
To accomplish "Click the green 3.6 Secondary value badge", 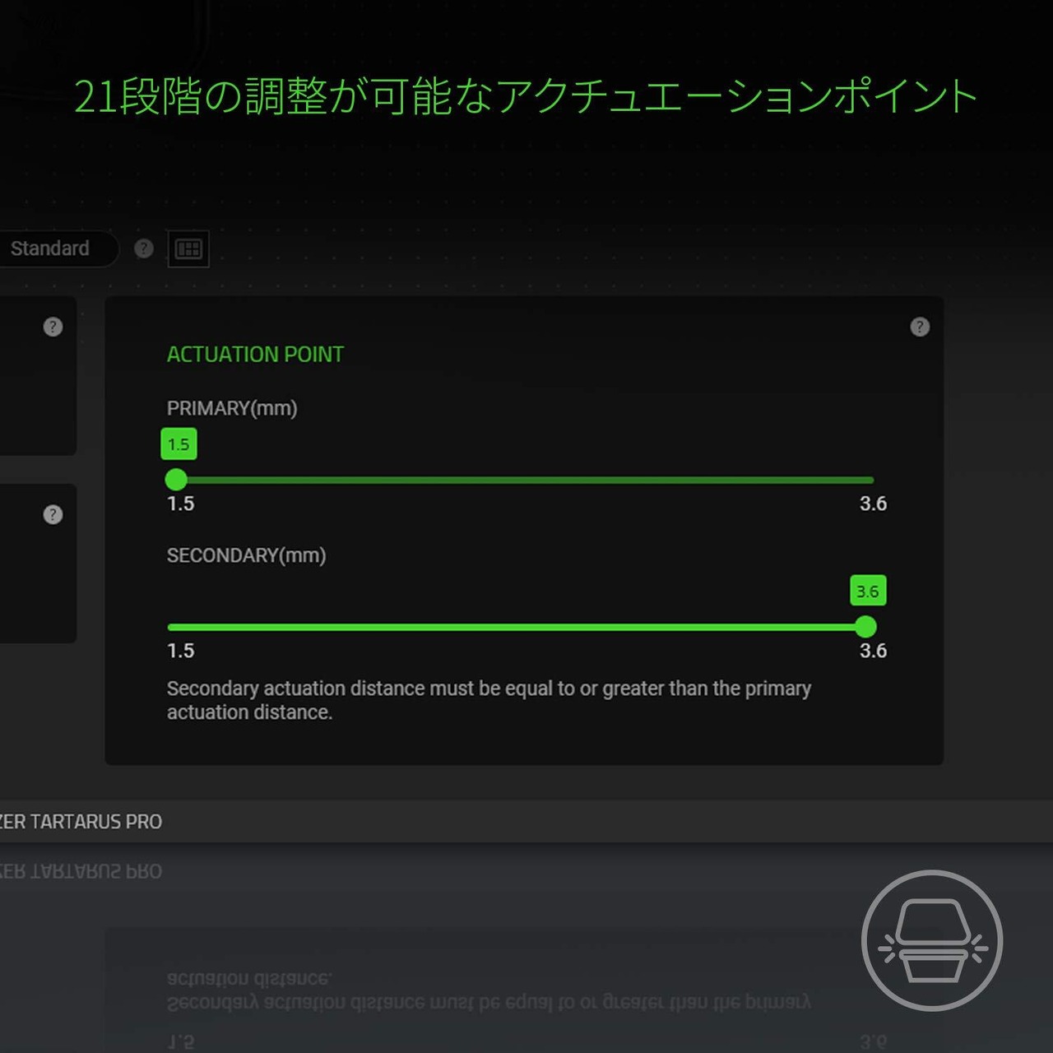I will point(867,591).
